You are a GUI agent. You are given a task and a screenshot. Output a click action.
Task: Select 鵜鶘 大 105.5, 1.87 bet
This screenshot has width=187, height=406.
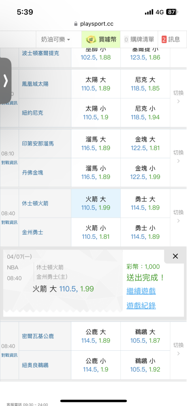click(x=145, y=336)
